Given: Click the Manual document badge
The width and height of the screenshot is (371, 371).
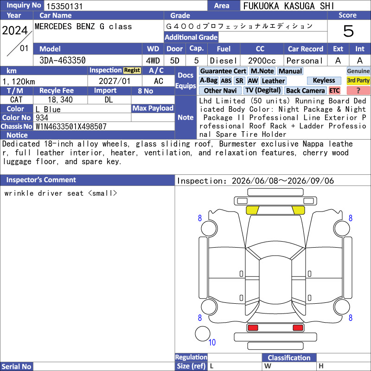Looking at the screenshot, I should pyautogui.click(x=290, y=71).
